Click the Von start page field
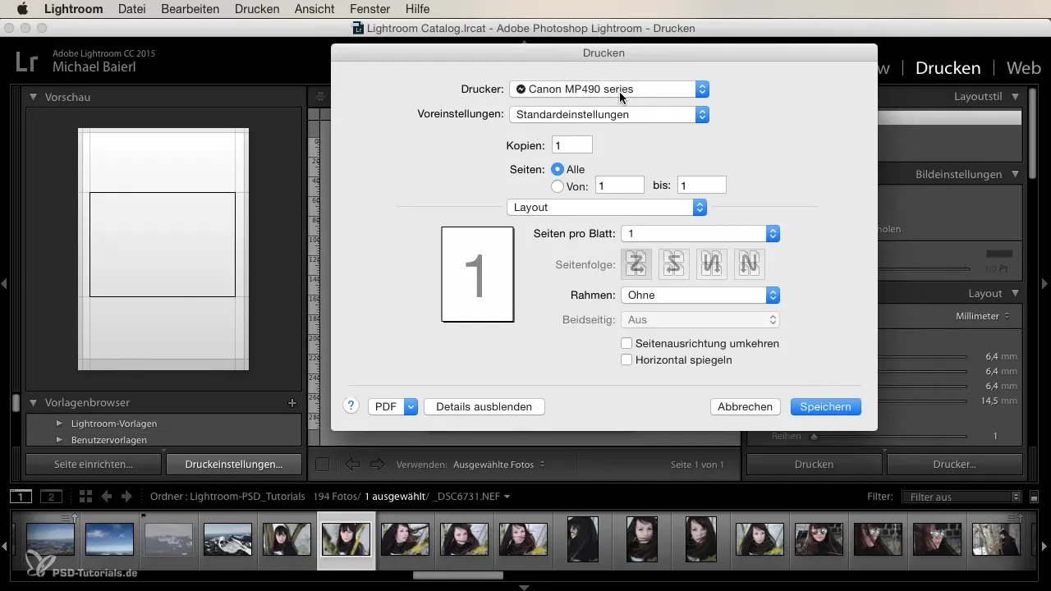Viewport: 1051px width, 591px height. [619, 186]
